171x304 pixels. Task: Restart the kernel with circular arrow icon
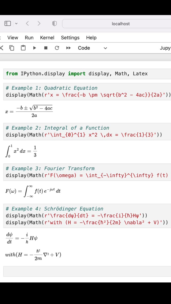click(57, 48)
